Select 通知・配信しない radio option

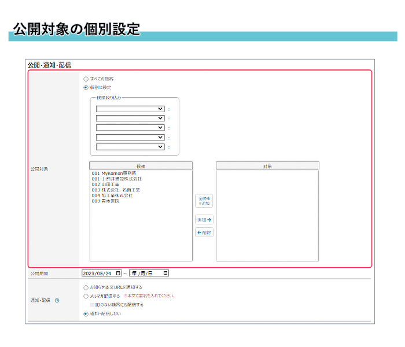pos(86,314)
